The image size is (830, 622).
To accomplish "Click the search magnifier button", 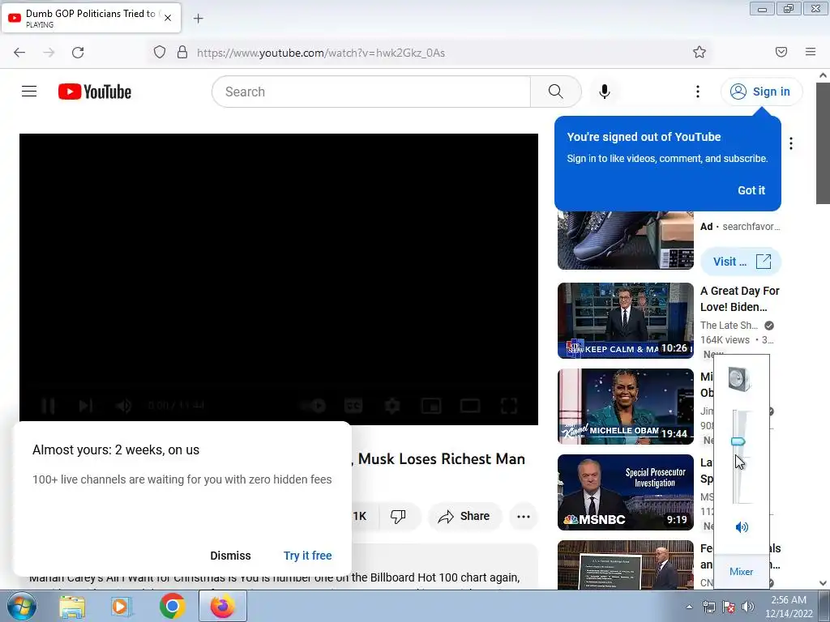I will (555, 92).
